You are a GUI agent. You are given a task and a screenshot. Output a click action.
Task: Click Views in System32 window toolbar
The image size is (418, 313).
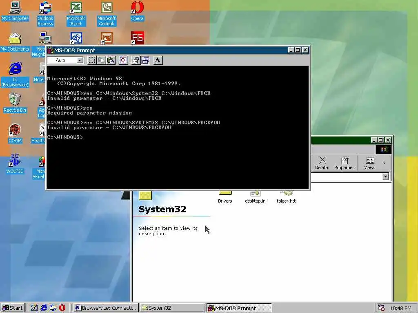click(370, 163)
